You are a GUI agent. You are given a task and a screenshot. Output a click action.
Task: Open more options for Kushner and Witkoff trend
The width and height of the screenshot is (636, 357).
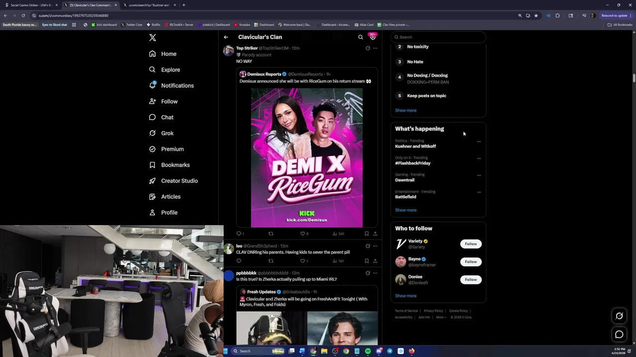pos(479,141)
